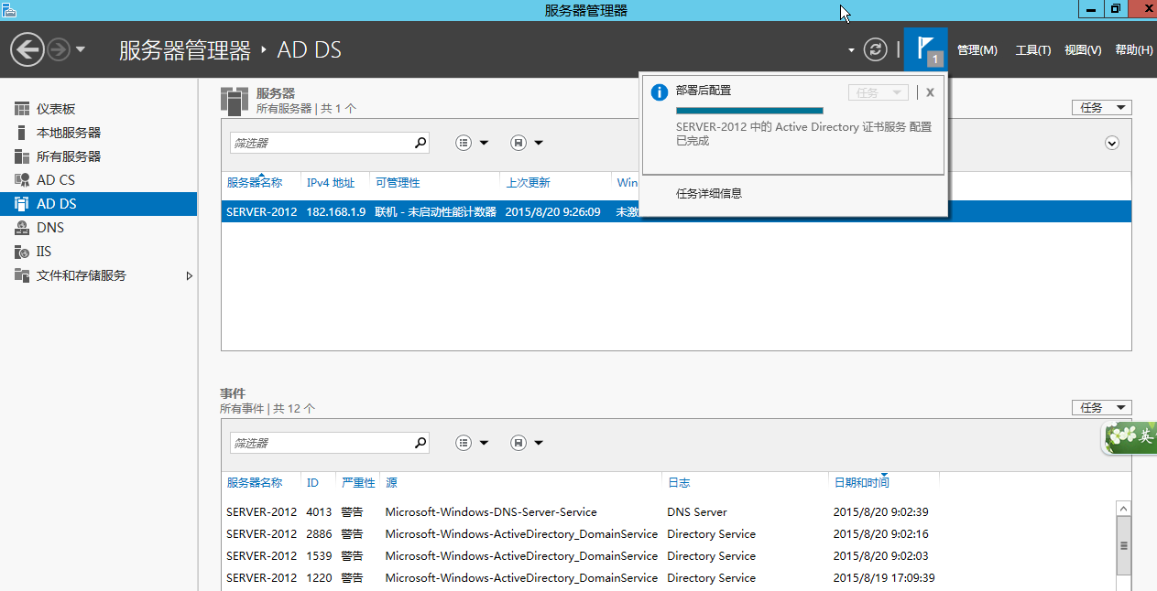Viewport: 1157px width, 591px height.
Task: Click the 所有服务器 icon
Action: coord(22,156)
